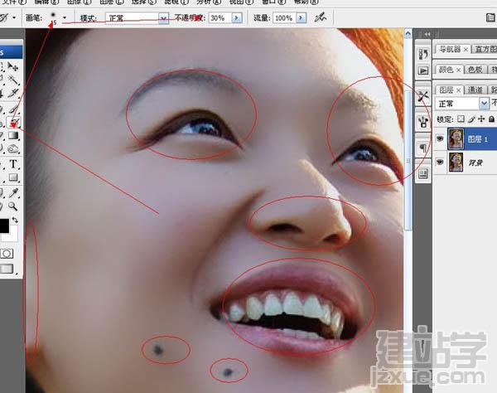Switch to the 色板 tab
The image size is (497, 393).
[x=475, y=70]
